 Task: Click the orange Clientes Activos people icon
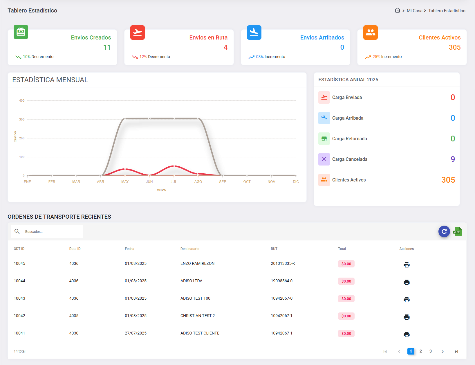pyautogui.click(x=370, y=32)
